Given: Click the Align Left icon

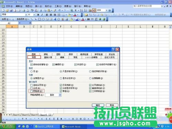Looking at the screenshot, I should (x=47, y=15).
